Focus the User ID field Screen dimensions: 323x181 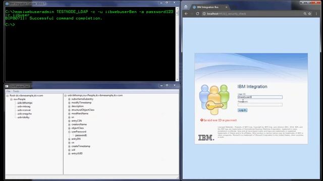[x=260, y=97]
